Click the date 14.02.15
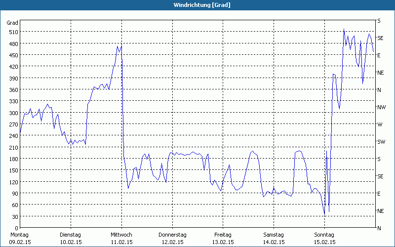The image size is (395, 247). (274, 242)
